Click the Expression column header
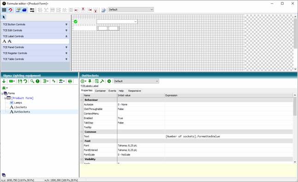 point(229,95)
